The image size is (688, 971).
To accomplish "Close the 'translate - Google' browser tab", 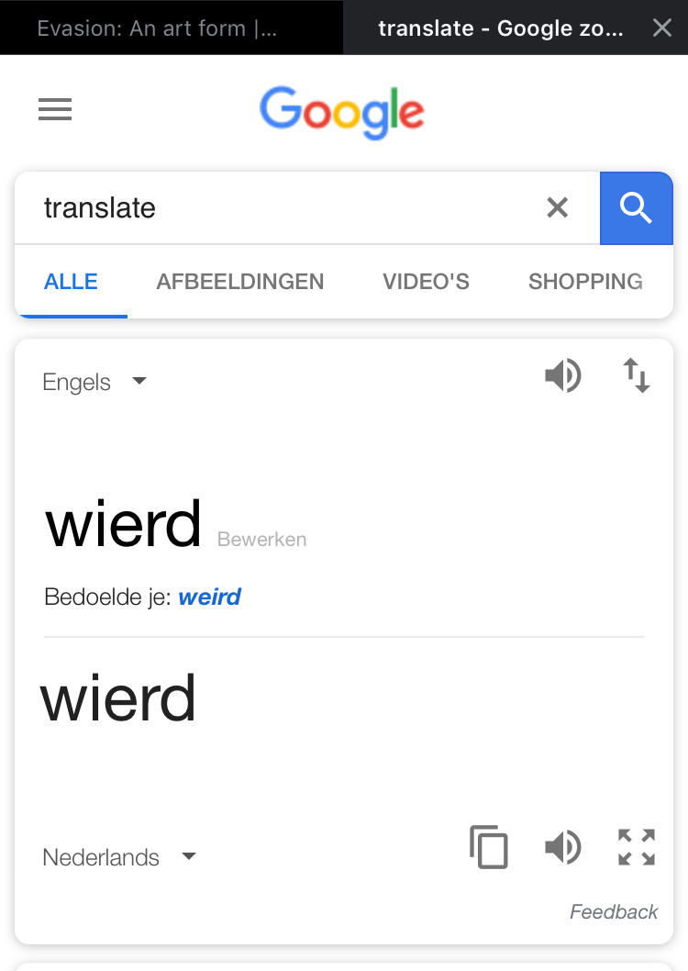I will click(662, 28).
